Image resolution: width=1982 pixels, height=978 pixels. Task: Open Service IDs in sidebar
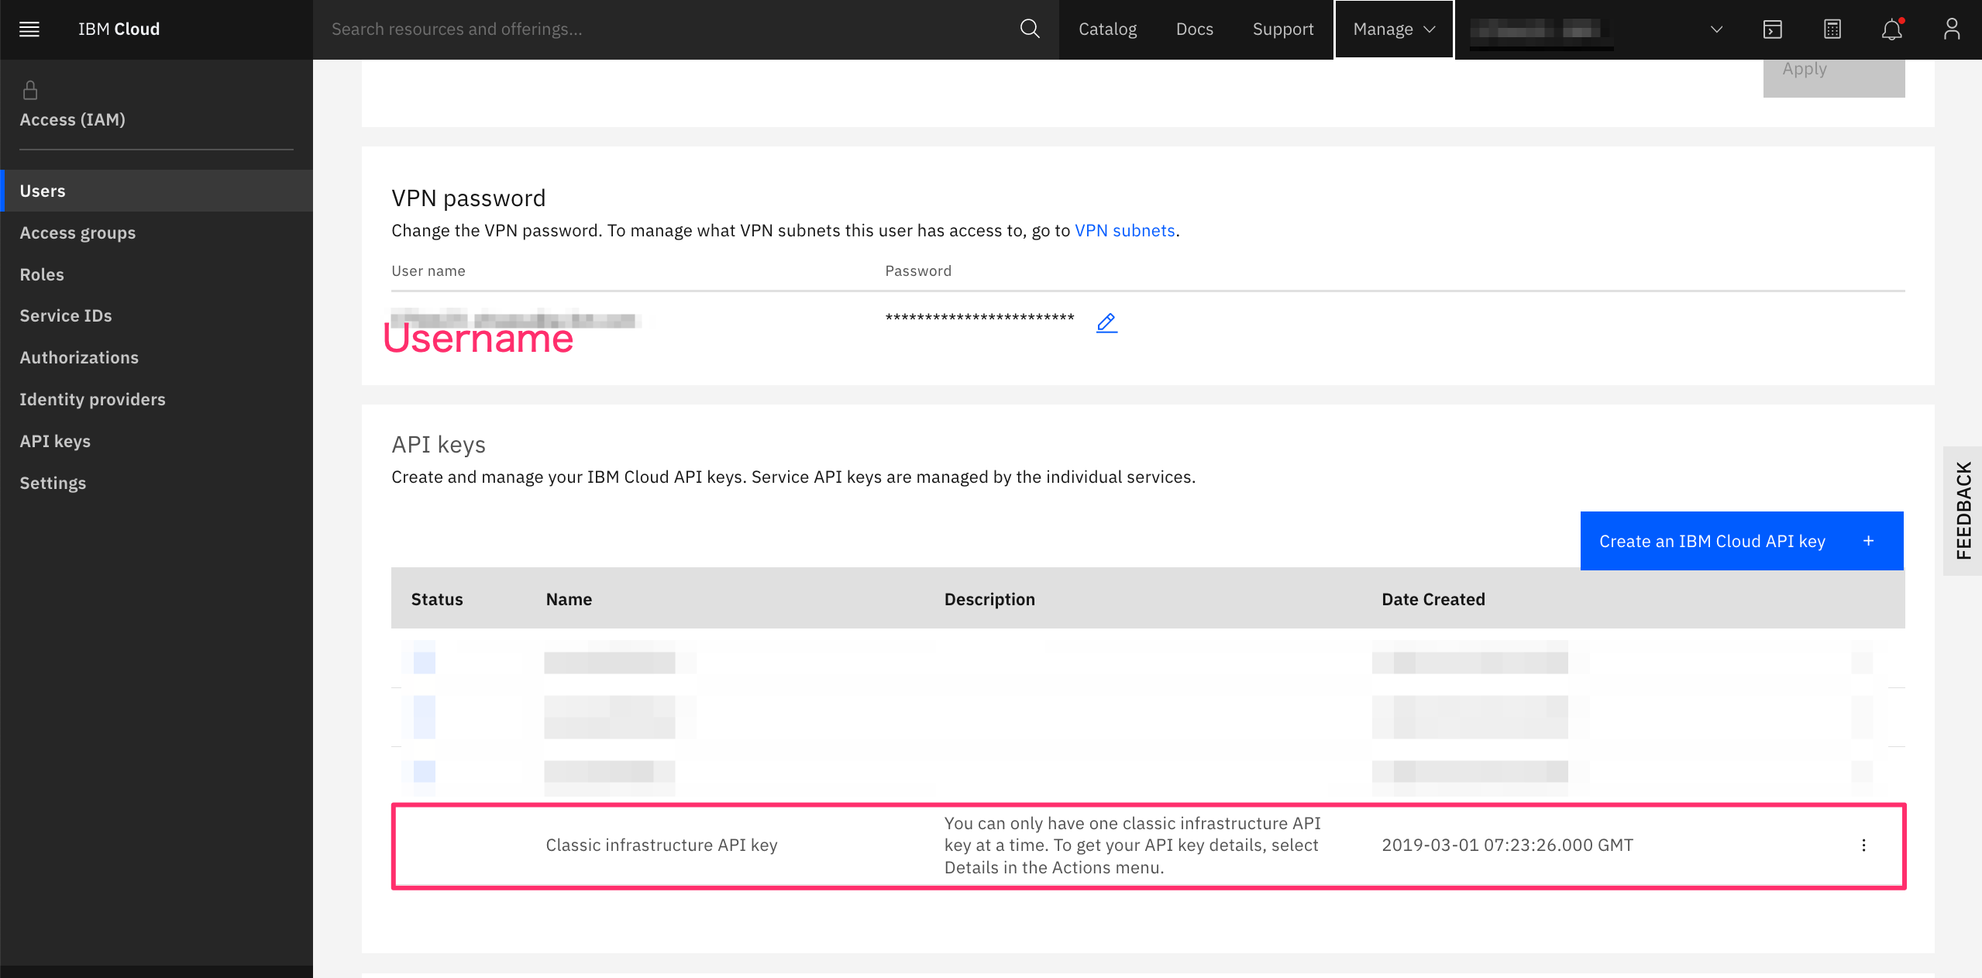click(66, 316)
